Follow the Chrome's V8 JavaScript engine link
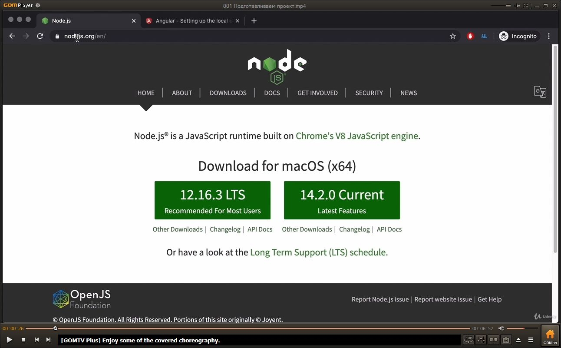The image size is (561, 348). click(x=357, y=136)
